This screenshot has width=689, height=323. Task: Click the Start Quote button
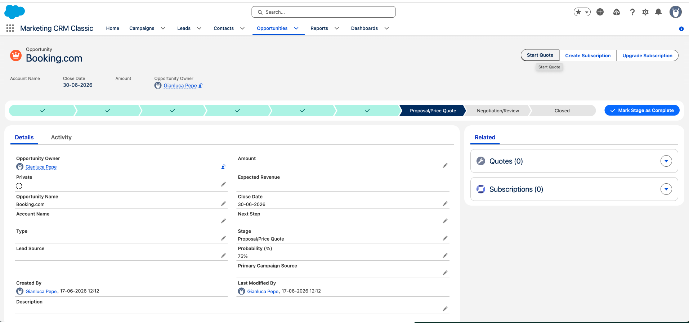point(540,55)
